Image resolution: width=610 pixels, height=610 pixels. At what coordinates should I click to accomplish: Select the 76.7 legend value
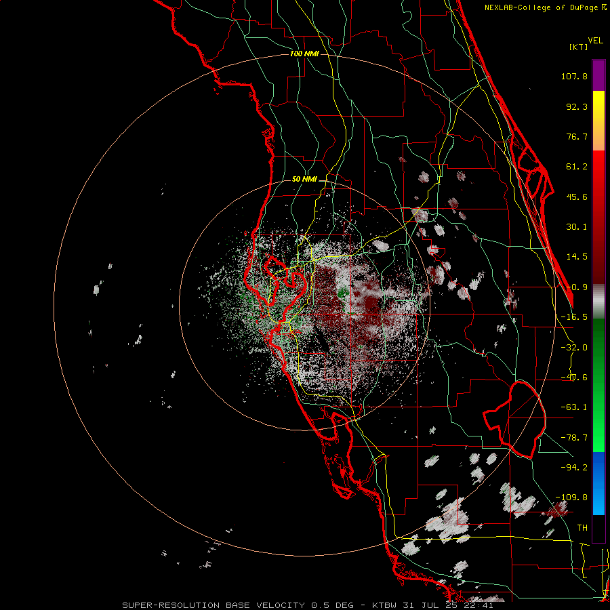577,136
